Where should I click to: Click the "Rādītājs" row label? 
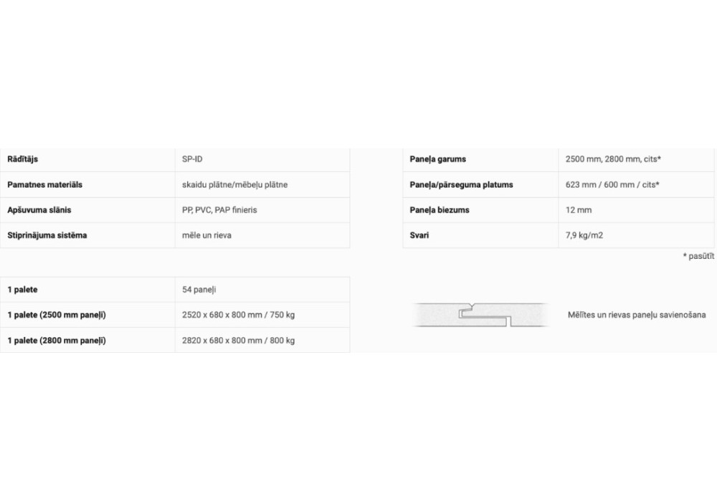pos(28,159)
